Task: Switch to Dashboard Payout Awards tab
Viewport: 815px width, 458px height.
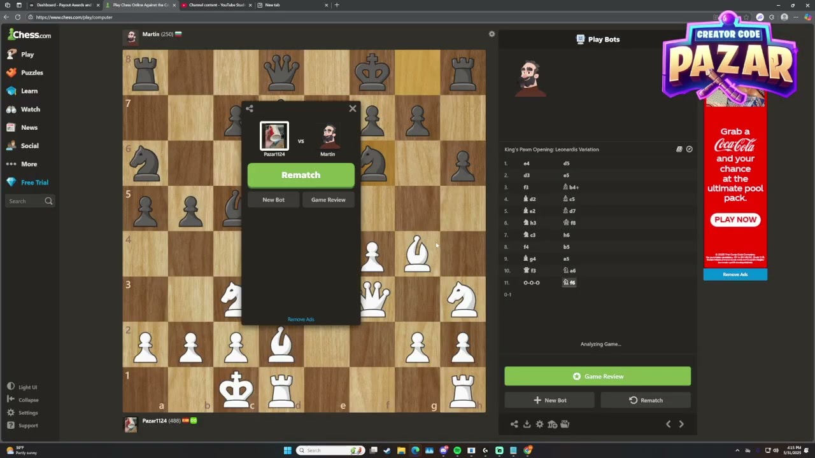Action: [x=64, y=5]
